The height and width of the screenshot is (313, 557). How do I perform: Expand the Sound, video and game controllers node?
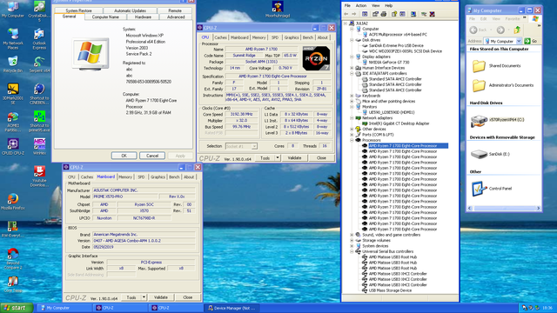[x=352, y=235]
